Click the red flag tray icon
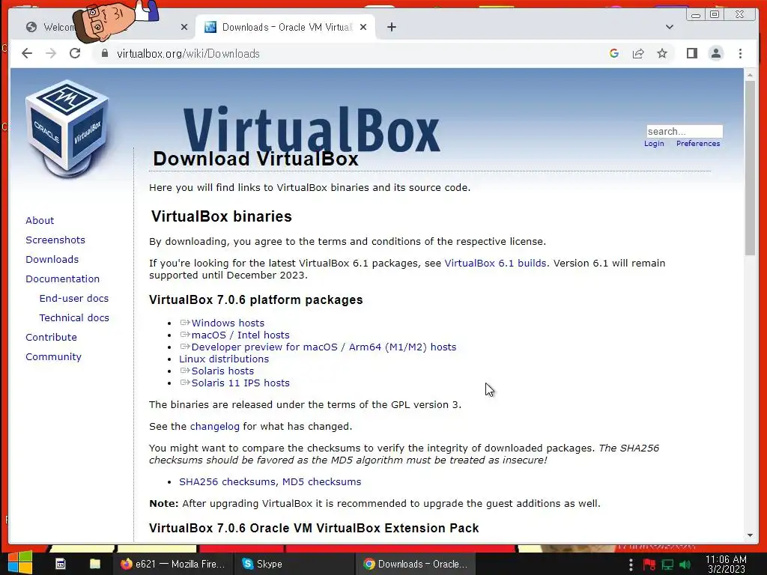The width and height of the screenshot is (767, 575). tap(649, 565)
